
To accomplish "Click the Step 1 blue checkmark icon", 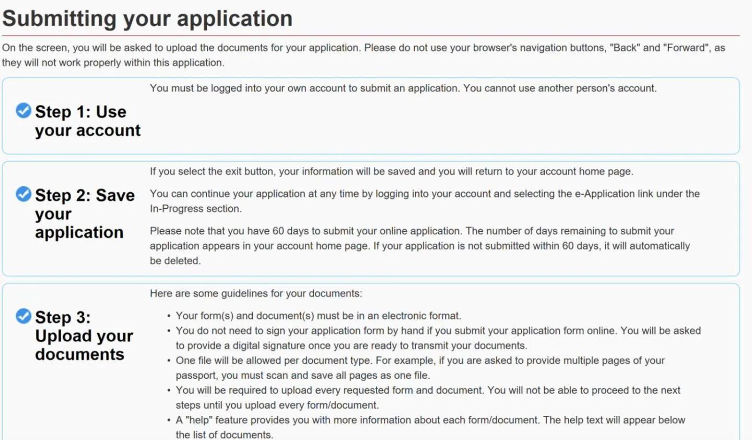I will 23,110.
